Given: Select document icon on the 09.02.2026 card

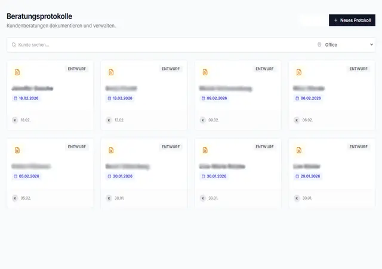Looking at the screenshot, I should coord(205,72).
